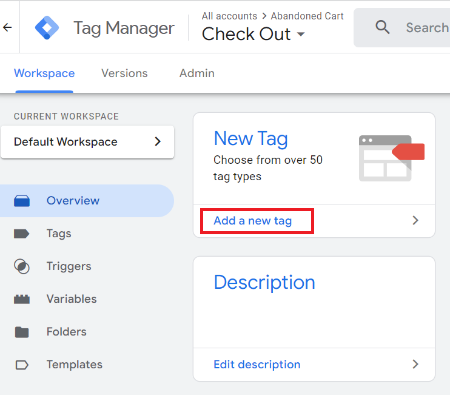This screenshot has height=395, width=450.
Task: Click the New Tag heading
Action: click(250, 139)
